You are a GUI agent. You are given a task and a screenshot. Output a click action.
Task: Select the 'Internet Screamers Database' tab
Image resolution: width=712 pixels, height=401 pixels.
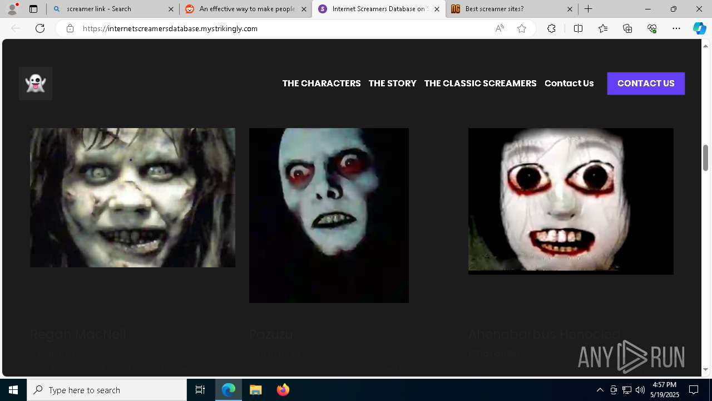pyautogui.click(x=379, y=9)
